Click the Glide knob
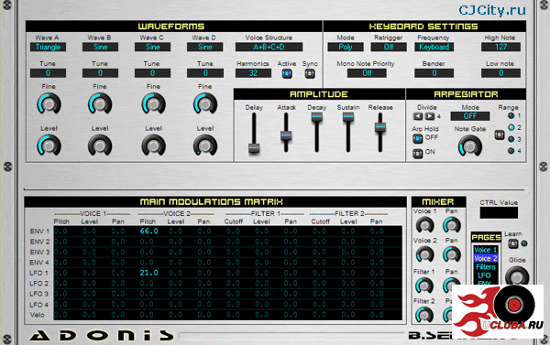Screen dimensions: 550x345 (x=517, y=276)
